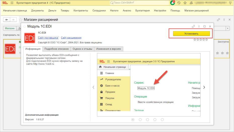
Task: Open more actions menu in EDI dialog
Action: pos(199,27)
